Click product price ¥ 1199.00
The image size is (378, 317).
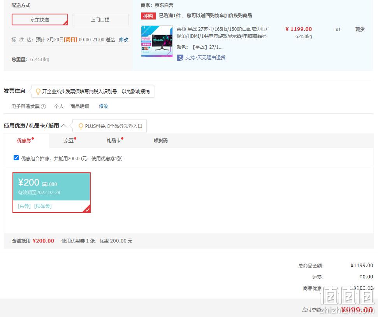click(x=299, y=29)
